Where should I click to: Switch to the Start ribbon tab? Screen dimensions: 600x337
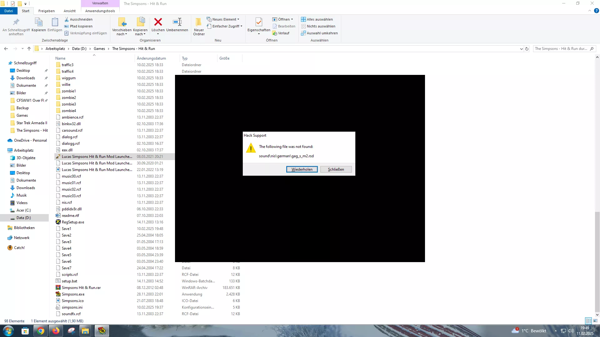pos(26,11)
